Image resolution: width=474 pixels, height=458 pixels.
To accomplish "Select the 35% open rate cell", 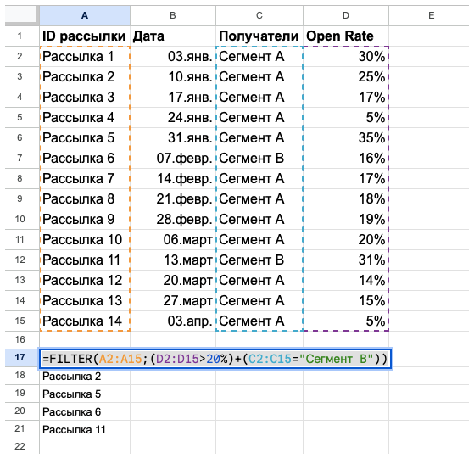I will (346, 138).
